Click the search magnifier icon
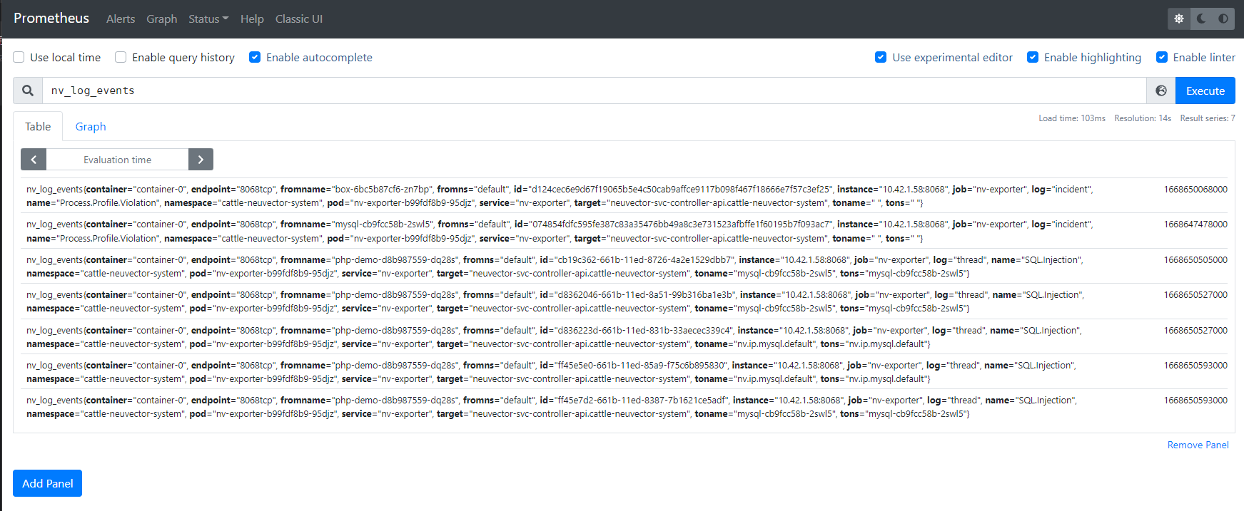 28,91
